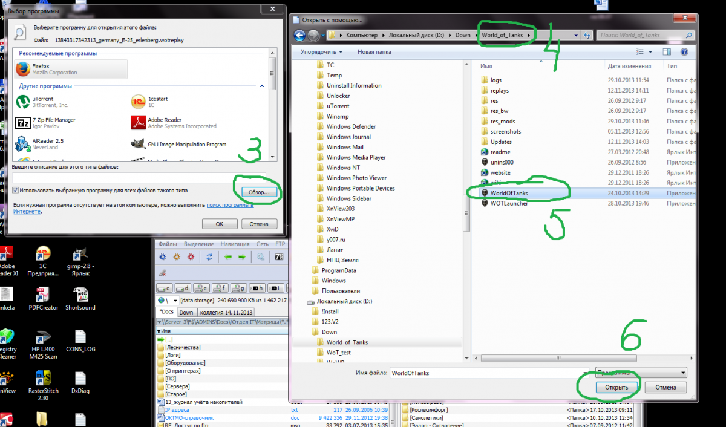This screenshot has height=427, width=726.
Task: Open drive selector dropdown in Total Commander
Action: (x=175, y=300)
